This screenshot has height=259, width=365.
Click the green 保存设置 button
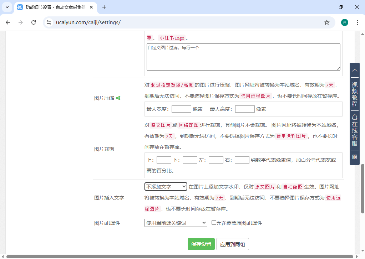201,244
